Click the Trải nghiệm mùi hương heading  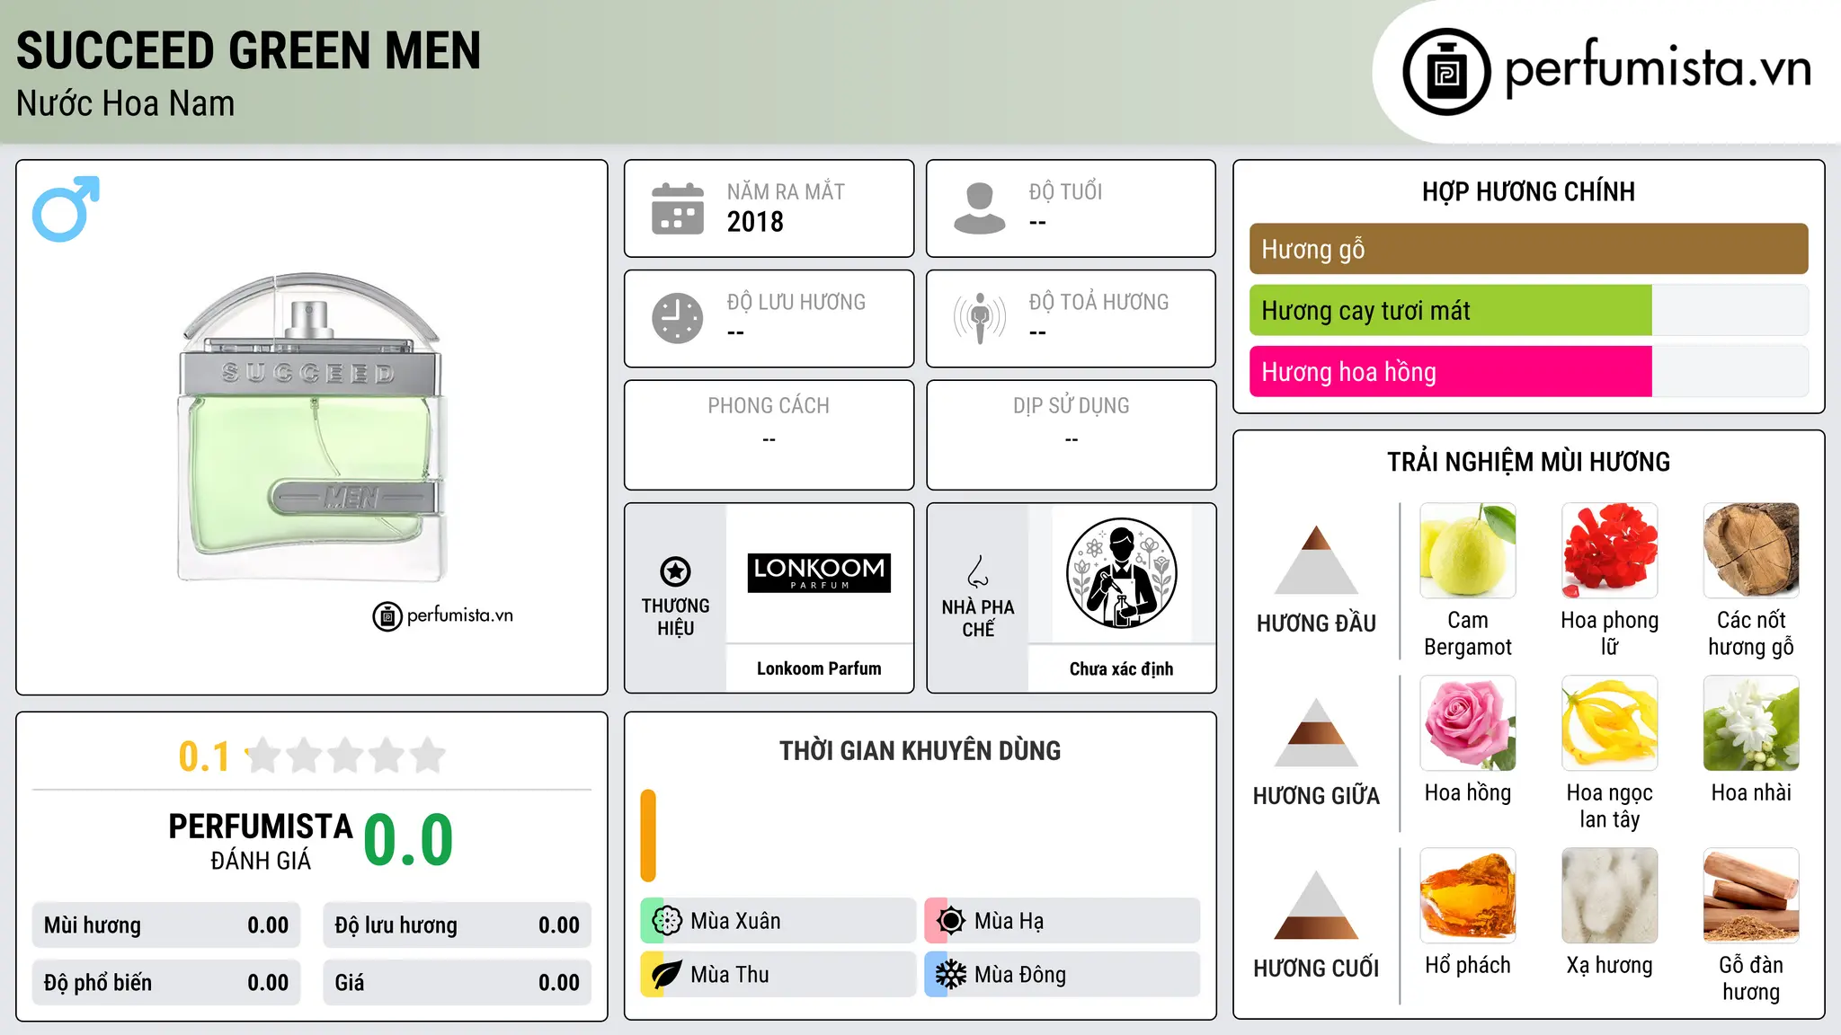pos(1528,462)
